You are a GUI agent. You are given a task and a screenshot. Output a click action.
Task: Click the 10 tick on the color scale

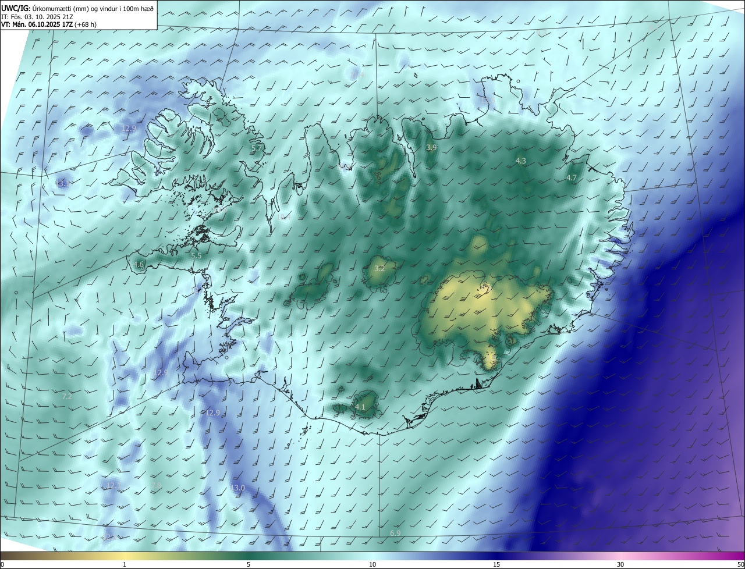pyautogui.click(x=372, y=564)
